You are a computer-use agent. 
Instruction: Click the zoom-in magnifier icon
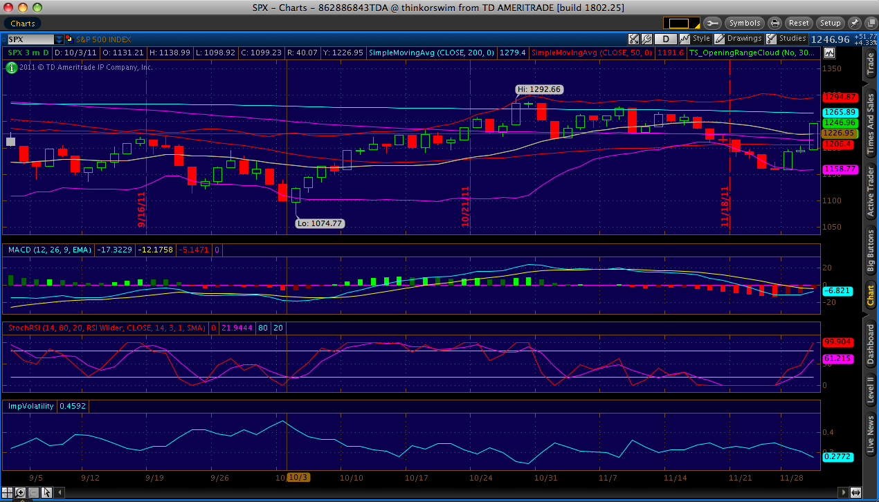click(20, 492)
